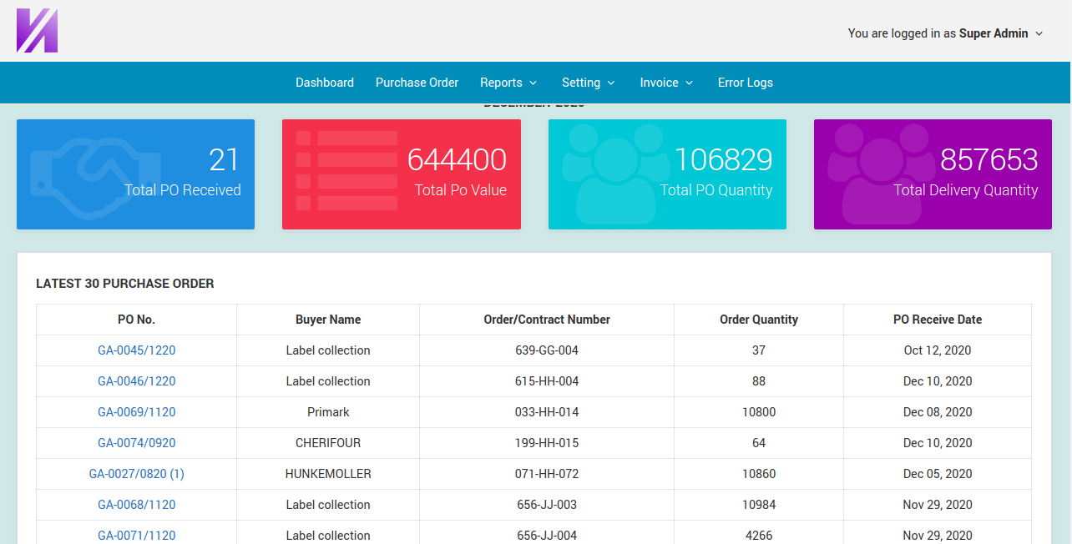Click the PO Receive Date column header
Screen dimensions: 1072x544
click(937, 320)
